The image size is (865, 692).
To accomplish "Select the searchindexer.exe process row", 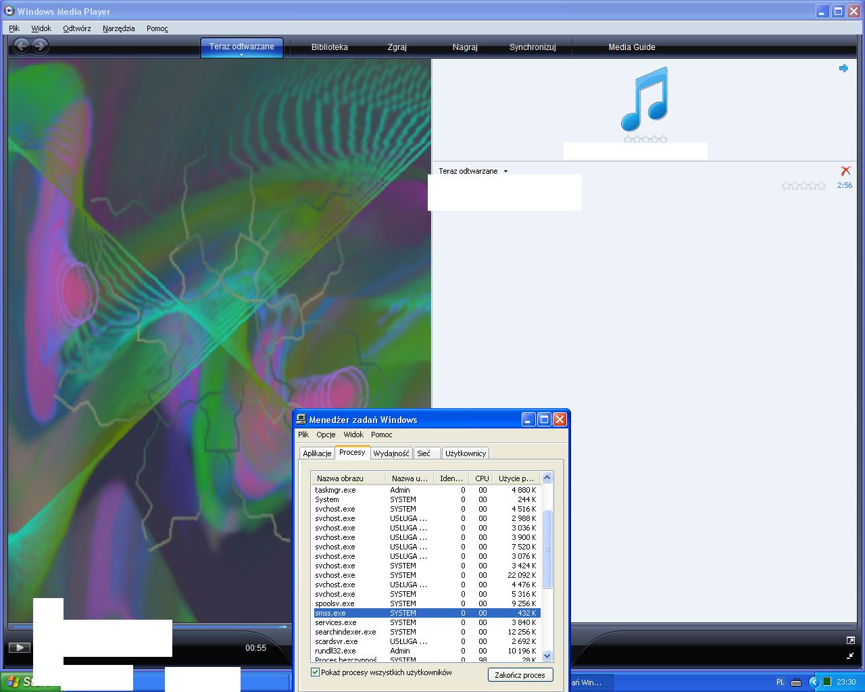I will (x=426, y=632).
